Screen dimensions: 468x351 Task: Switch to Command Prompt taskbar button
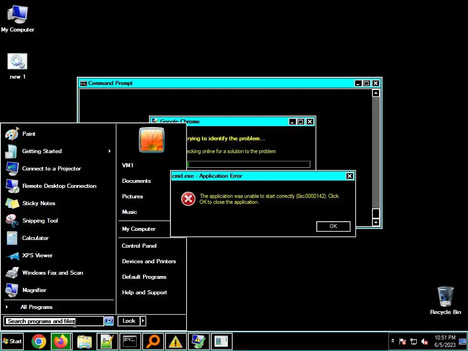pyautogui.click(x=130, y=341)
